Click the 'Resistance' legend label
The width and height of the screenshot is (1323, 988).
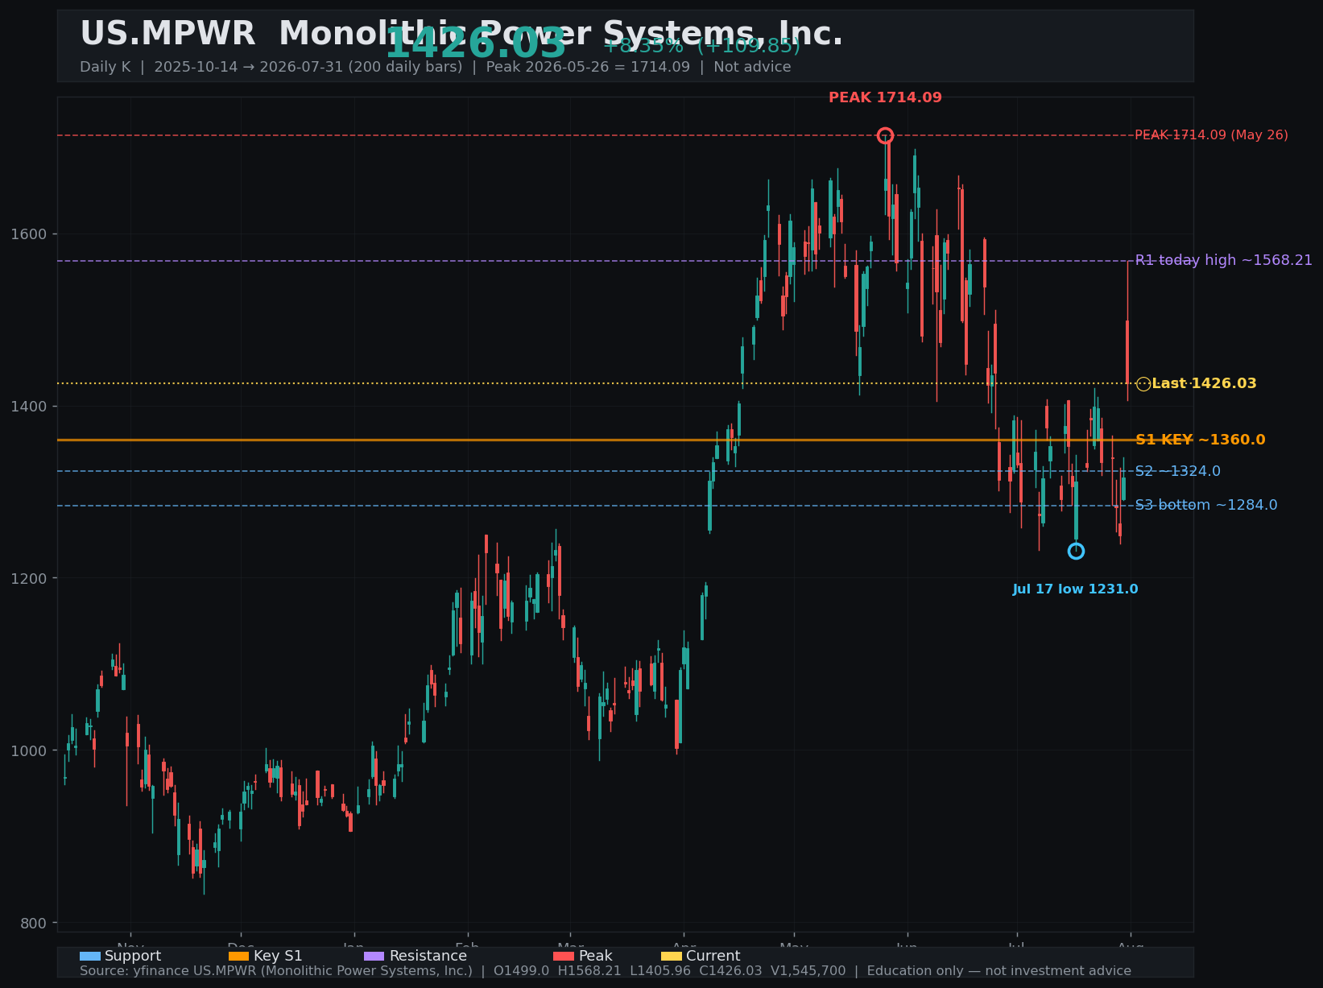[x=428, y=957]
